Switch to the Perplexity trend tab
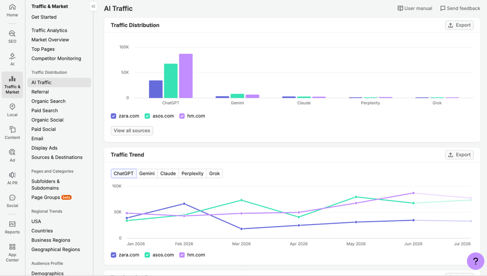This screenshot has width=487, height=276. (192, 173)
